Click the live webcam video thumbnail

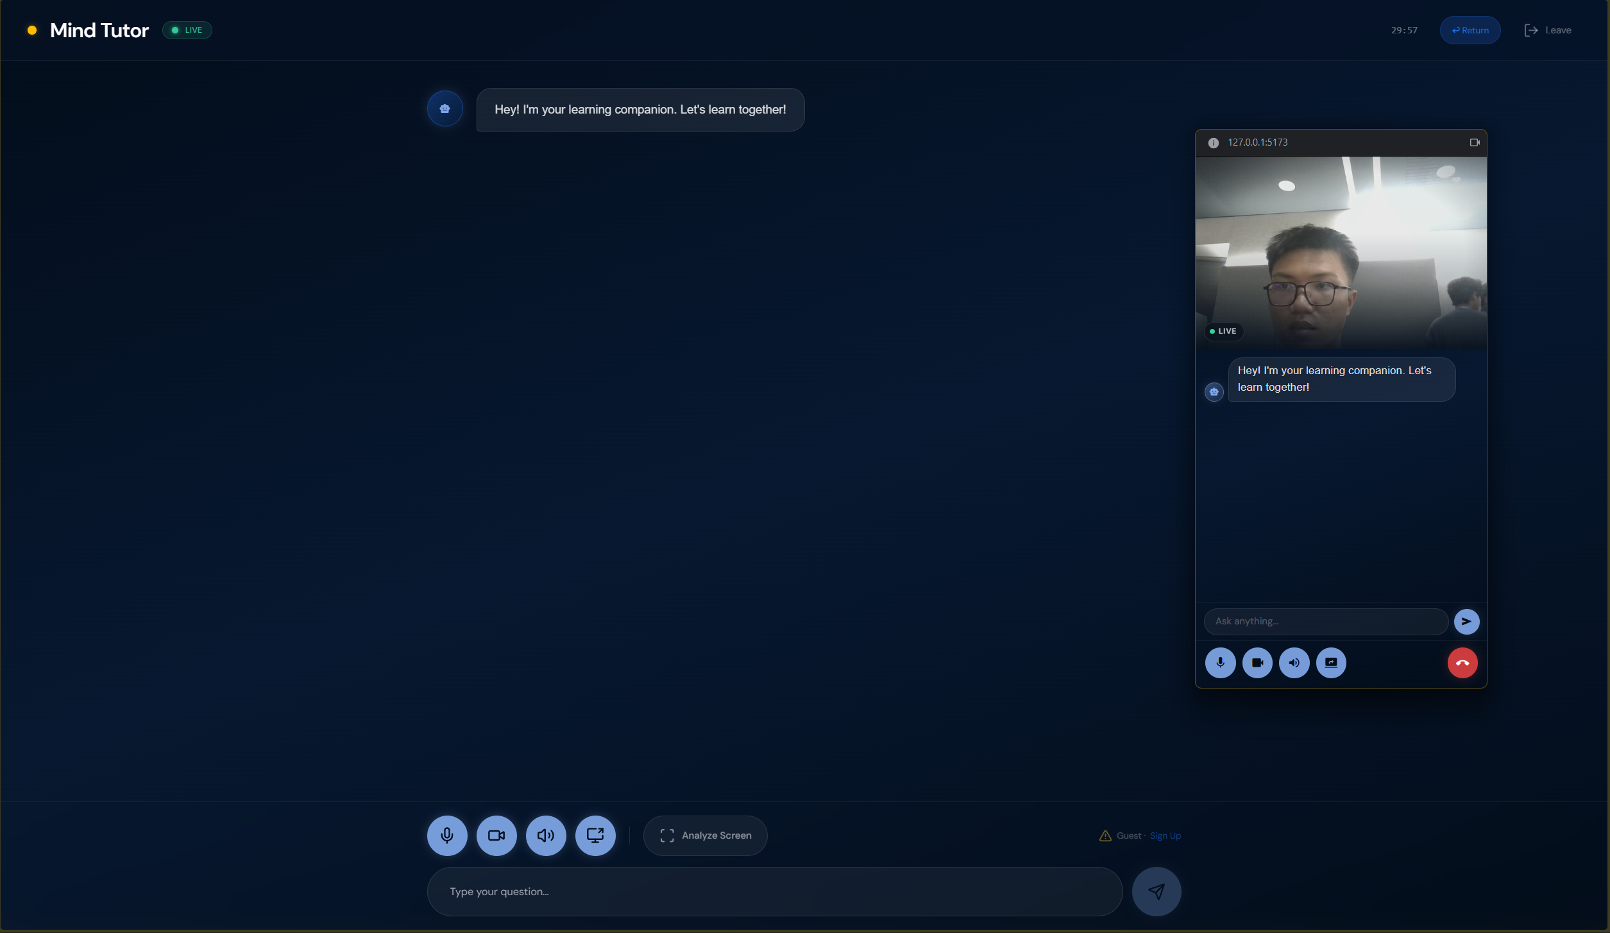(x=1341, y=252)
